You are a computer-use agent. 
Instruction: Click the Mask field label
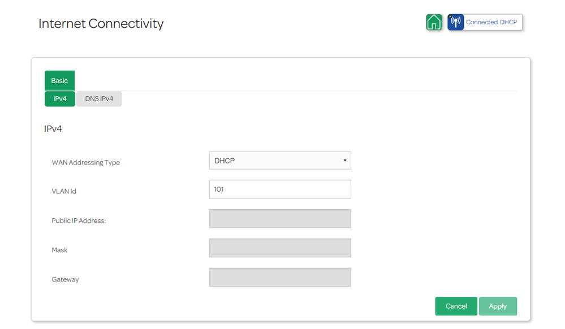click(59, 250)
